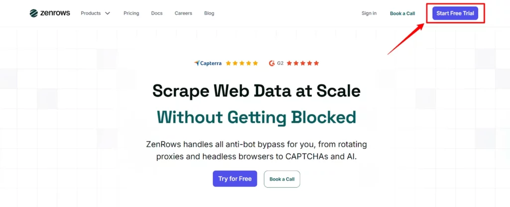510x207 pixels.
Task: Click the last red G2 star
Action: click(x=316, y=63)
